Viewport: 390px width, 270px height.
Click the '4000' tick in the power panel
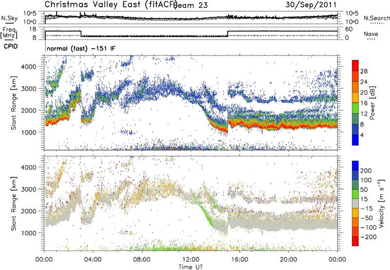(x=28, y=67)
